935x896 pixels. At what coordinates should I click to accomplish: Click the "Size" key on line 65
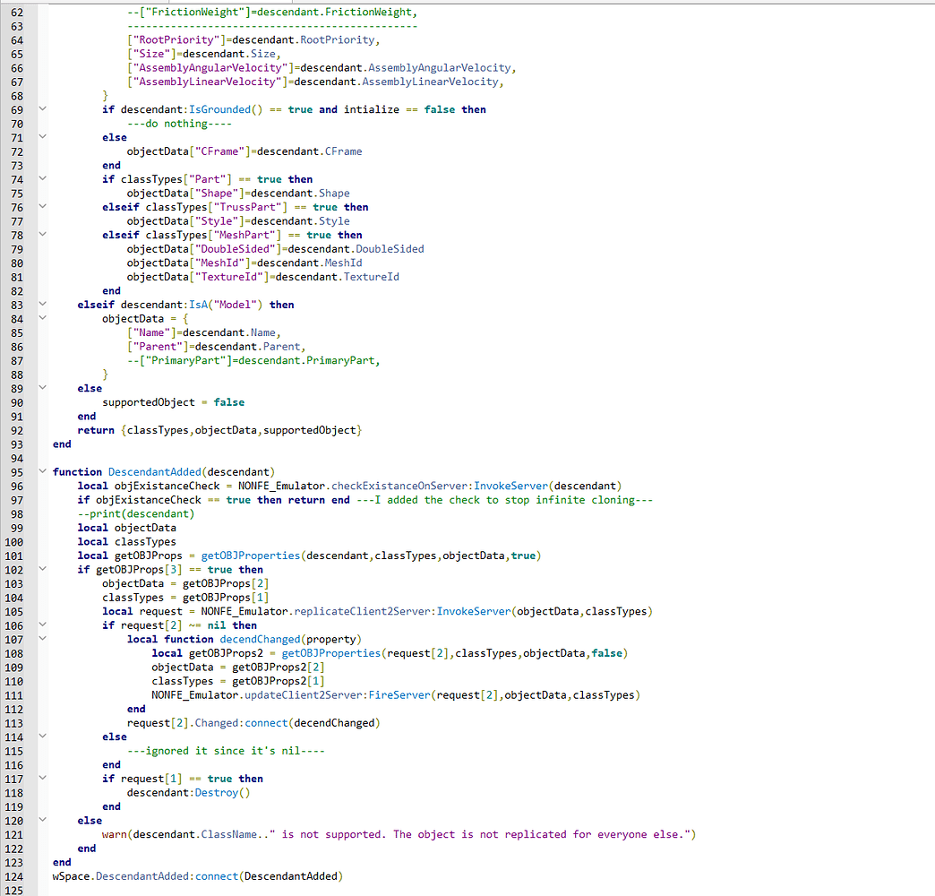(x=151, y=54)
